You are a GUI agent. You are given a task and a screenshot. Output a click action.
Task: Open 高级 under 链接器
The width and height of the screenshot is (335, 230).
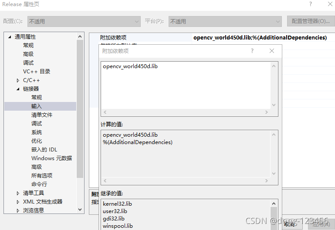[x=37, y=167]
